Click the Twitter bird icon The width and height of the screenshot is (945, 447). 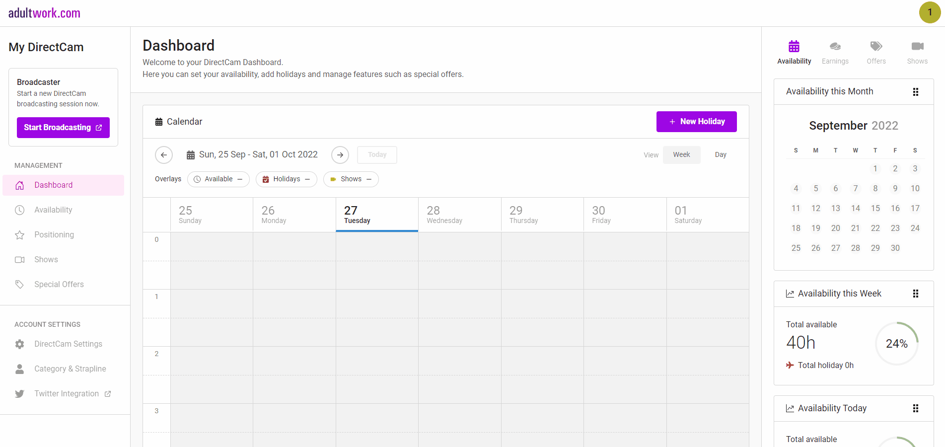click(x=20, y=394)
